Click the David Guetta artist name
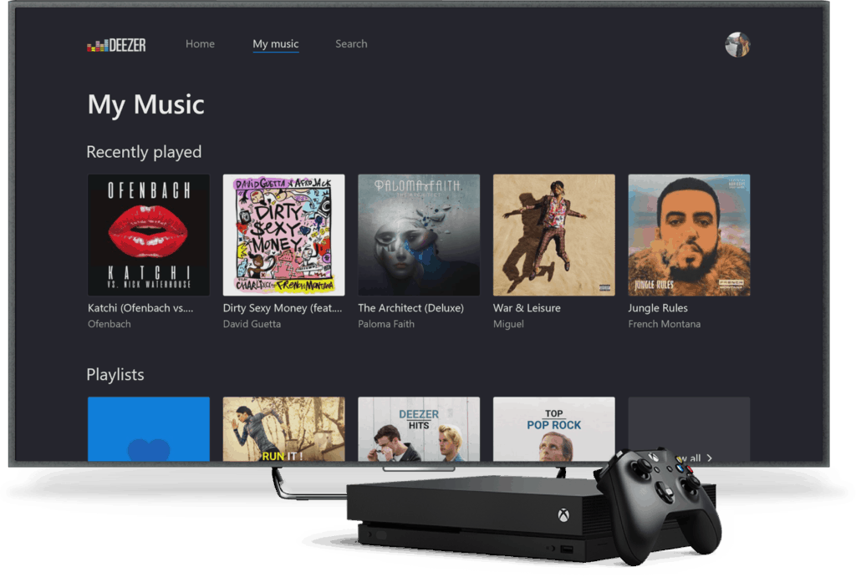The height and width of the screenshot is (577, 856). click(x=252, y=324)
